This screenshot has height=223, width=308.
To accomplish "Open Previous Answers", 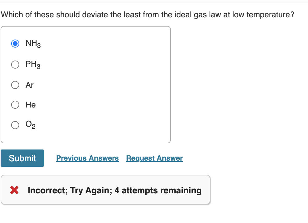I will click(88, 158).
